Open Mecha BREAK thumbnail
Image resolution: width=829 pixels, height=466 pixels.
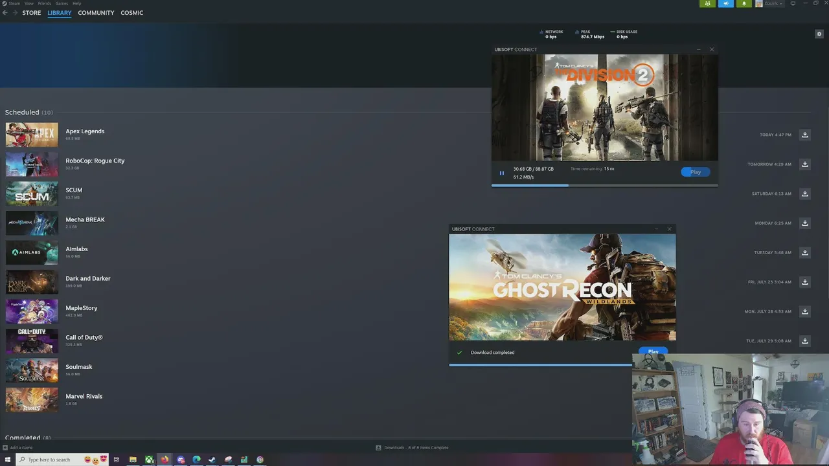32,223
